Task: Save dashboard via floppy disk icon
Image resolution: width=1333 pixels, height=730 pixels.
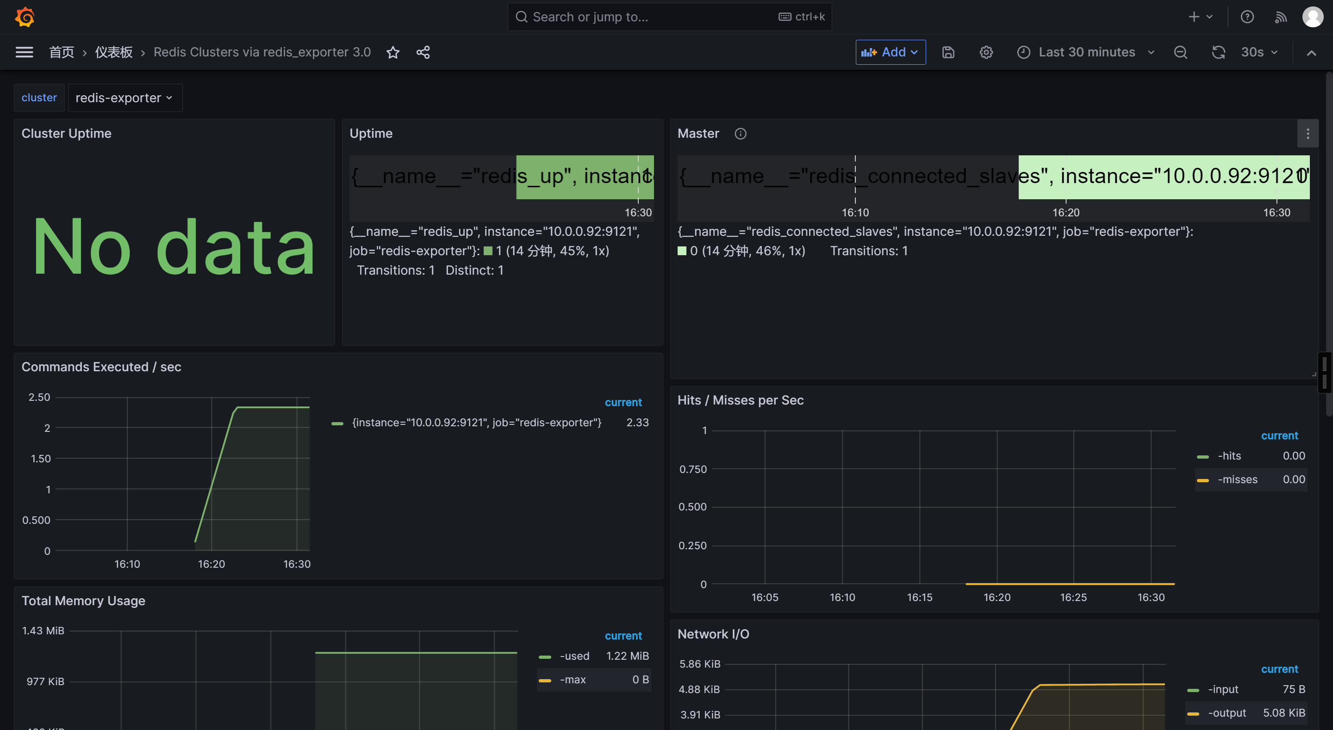Action: pyautogui.click(x=947, y=52)
